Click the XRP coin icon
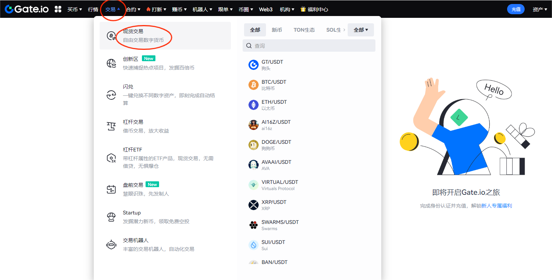 click(253, 205)
